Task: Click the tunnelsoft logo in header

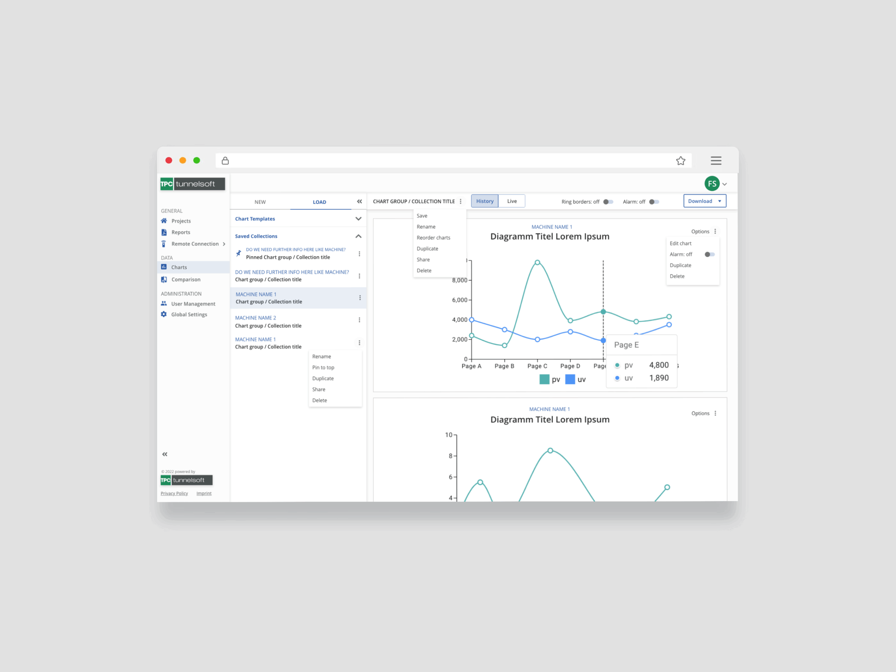Action: point(192,184)
